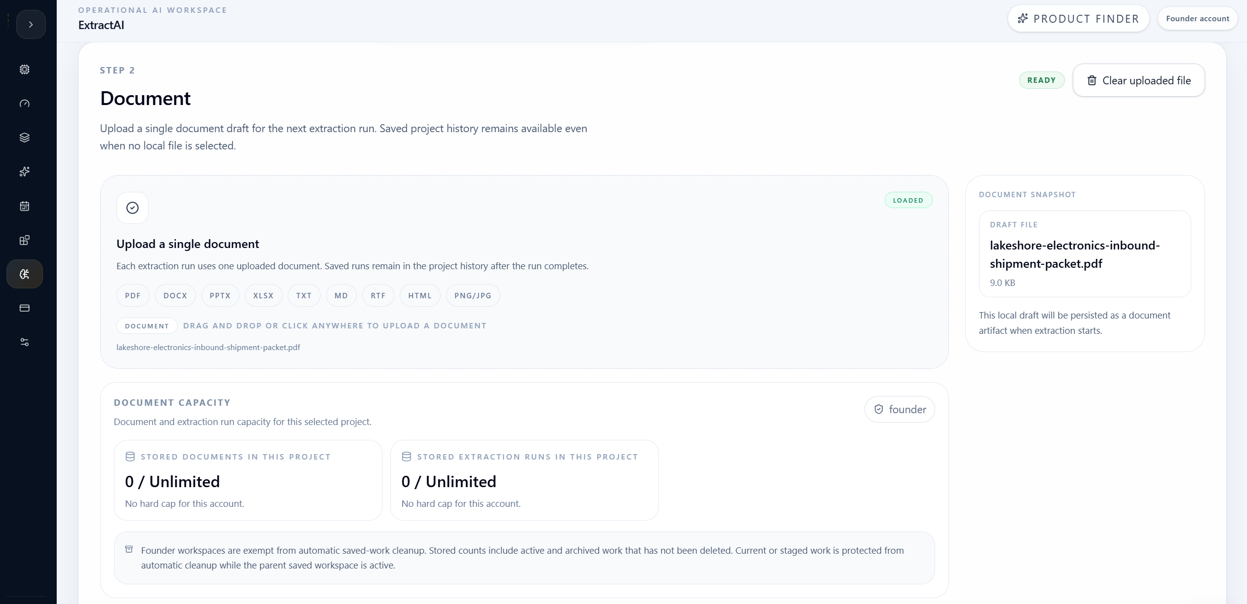1247x604 pixels.
Task: Open the blocks grid sidebar icon
Action: (25, 240)
